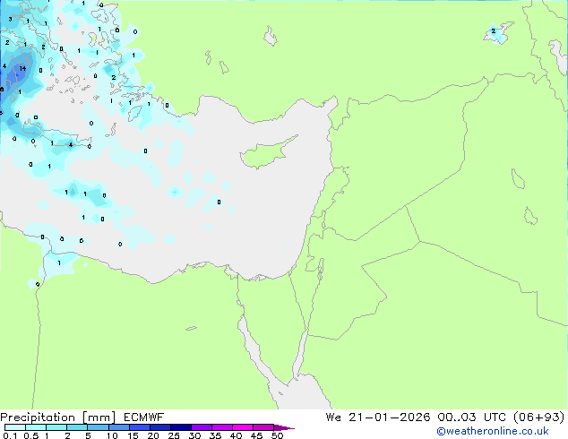Click the over-50 arrow tip of legend
This screenshot has width=568, height=439.
click(284, 427)
